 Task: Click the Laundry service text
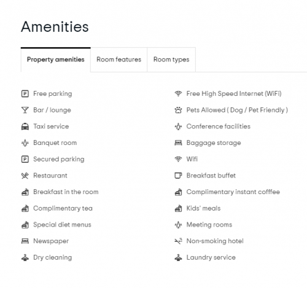coord(211,257)
